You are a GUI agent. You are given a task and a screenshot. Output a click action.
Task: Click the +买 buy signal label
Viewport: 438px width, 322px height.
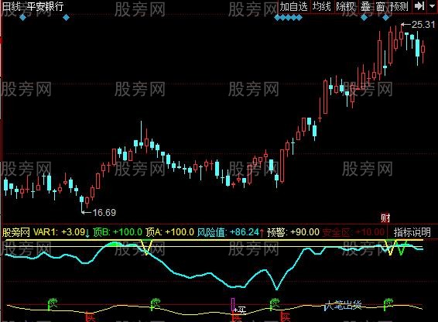coord(240,310)
